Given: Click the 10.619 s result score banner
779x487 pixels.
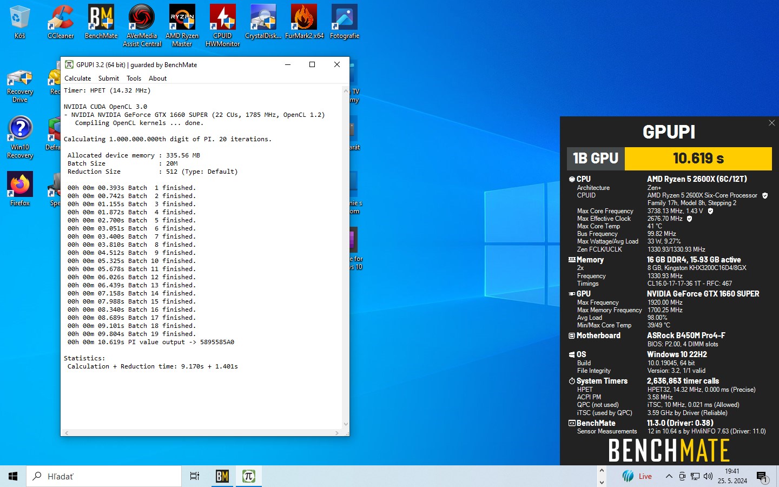Looking at the screenshot, I should tap(698, 159).
